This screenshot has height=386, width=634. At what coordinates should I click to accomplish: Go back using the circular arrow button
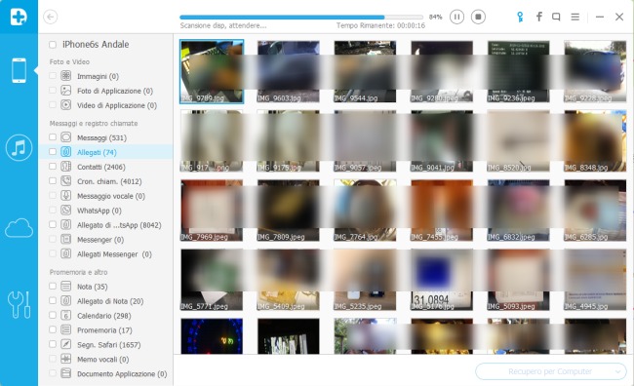pos(51,17)
